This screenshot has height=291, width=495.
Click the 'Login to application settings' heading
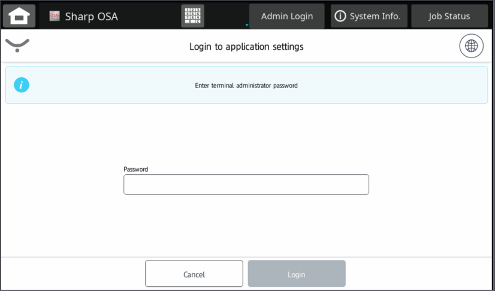pos(246,46)
